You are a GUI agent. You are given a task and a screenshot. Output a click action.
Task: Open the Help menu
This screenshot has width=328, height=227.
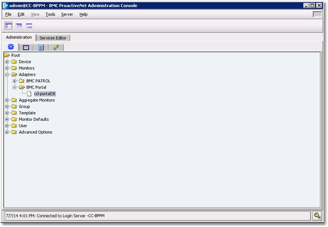point(83,14)
